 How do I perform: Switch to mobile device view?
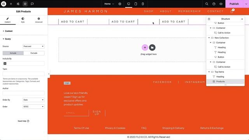143,4
